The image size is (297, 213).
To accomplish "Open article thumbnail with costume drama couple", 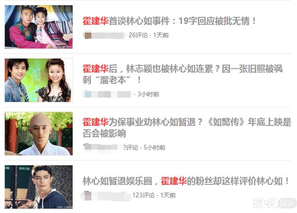I will (39, 27).
